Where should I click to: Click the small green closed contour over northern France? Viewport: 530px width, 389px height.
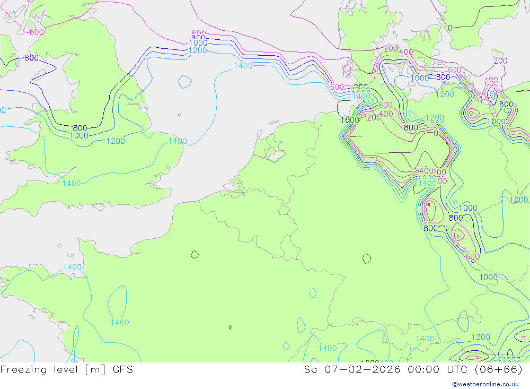[x=195, y=255]
